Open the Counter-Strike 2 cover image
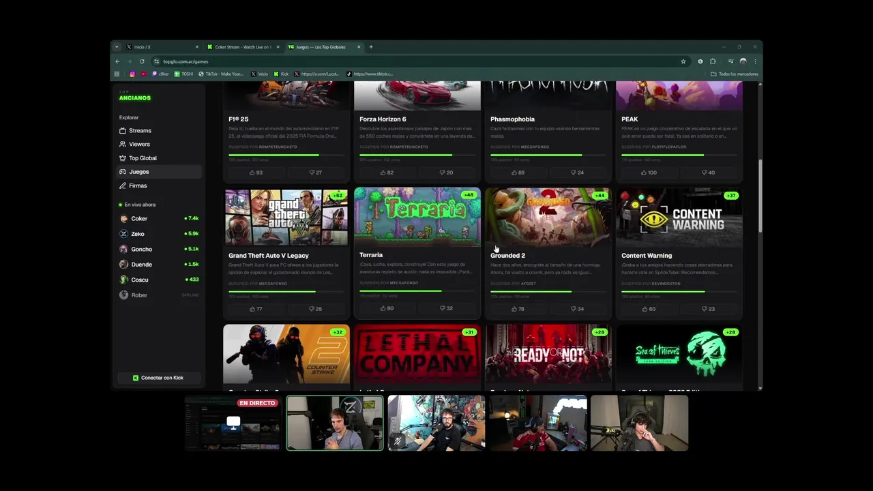The height and width of the screenshot is (491, 873). (286, 354)
